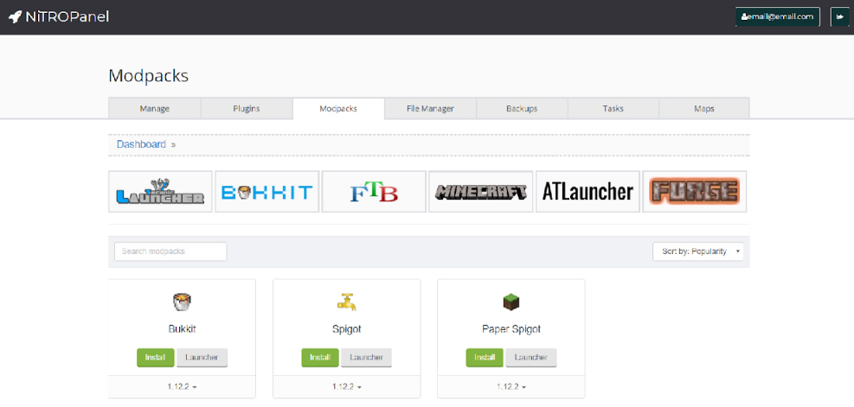This screenshot has width=854, height=407.
Task: Expand Spigot version 1.12.2 dropdown
Action: (346, 387)
